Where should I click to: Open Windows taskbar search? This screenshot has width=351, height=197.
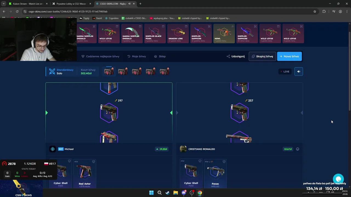[160, 193]
